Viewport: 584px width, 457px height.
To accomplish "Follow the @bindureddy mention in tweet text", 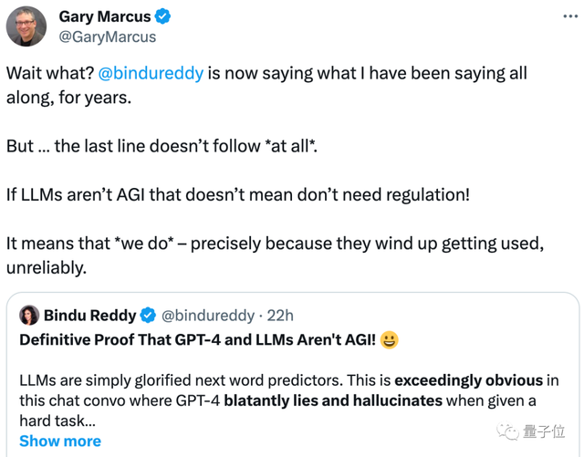I will (151, 73).
